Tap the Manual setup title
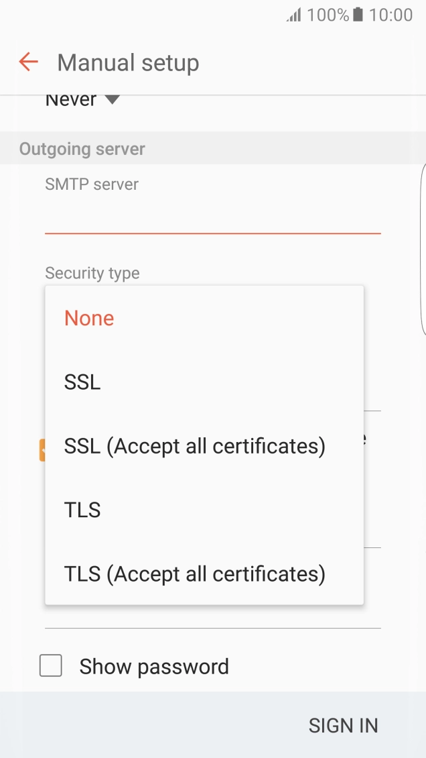426x758 pixels. click(x=128, y=62)
